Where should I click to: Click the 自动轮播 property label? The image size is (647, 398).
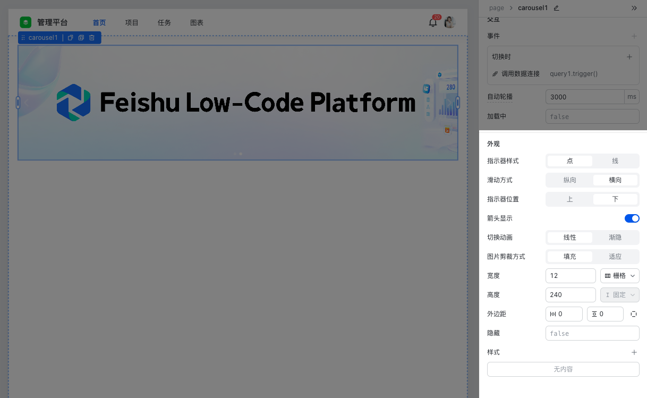click(500, 97)
